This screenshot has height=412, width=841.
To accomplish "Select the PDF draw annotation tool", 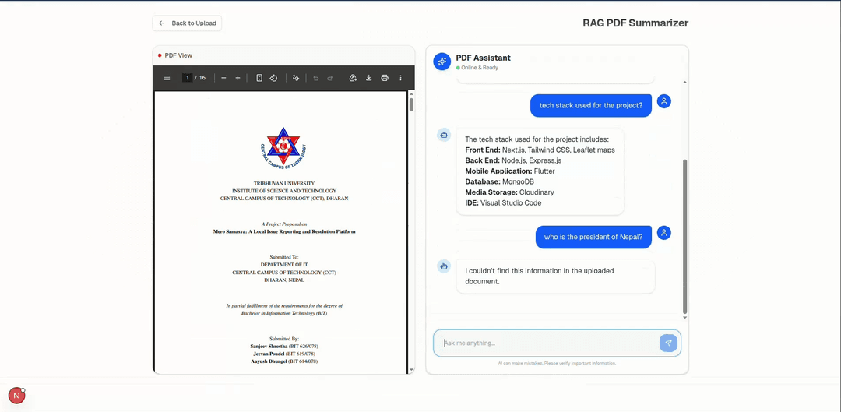I will pos(296,78).
